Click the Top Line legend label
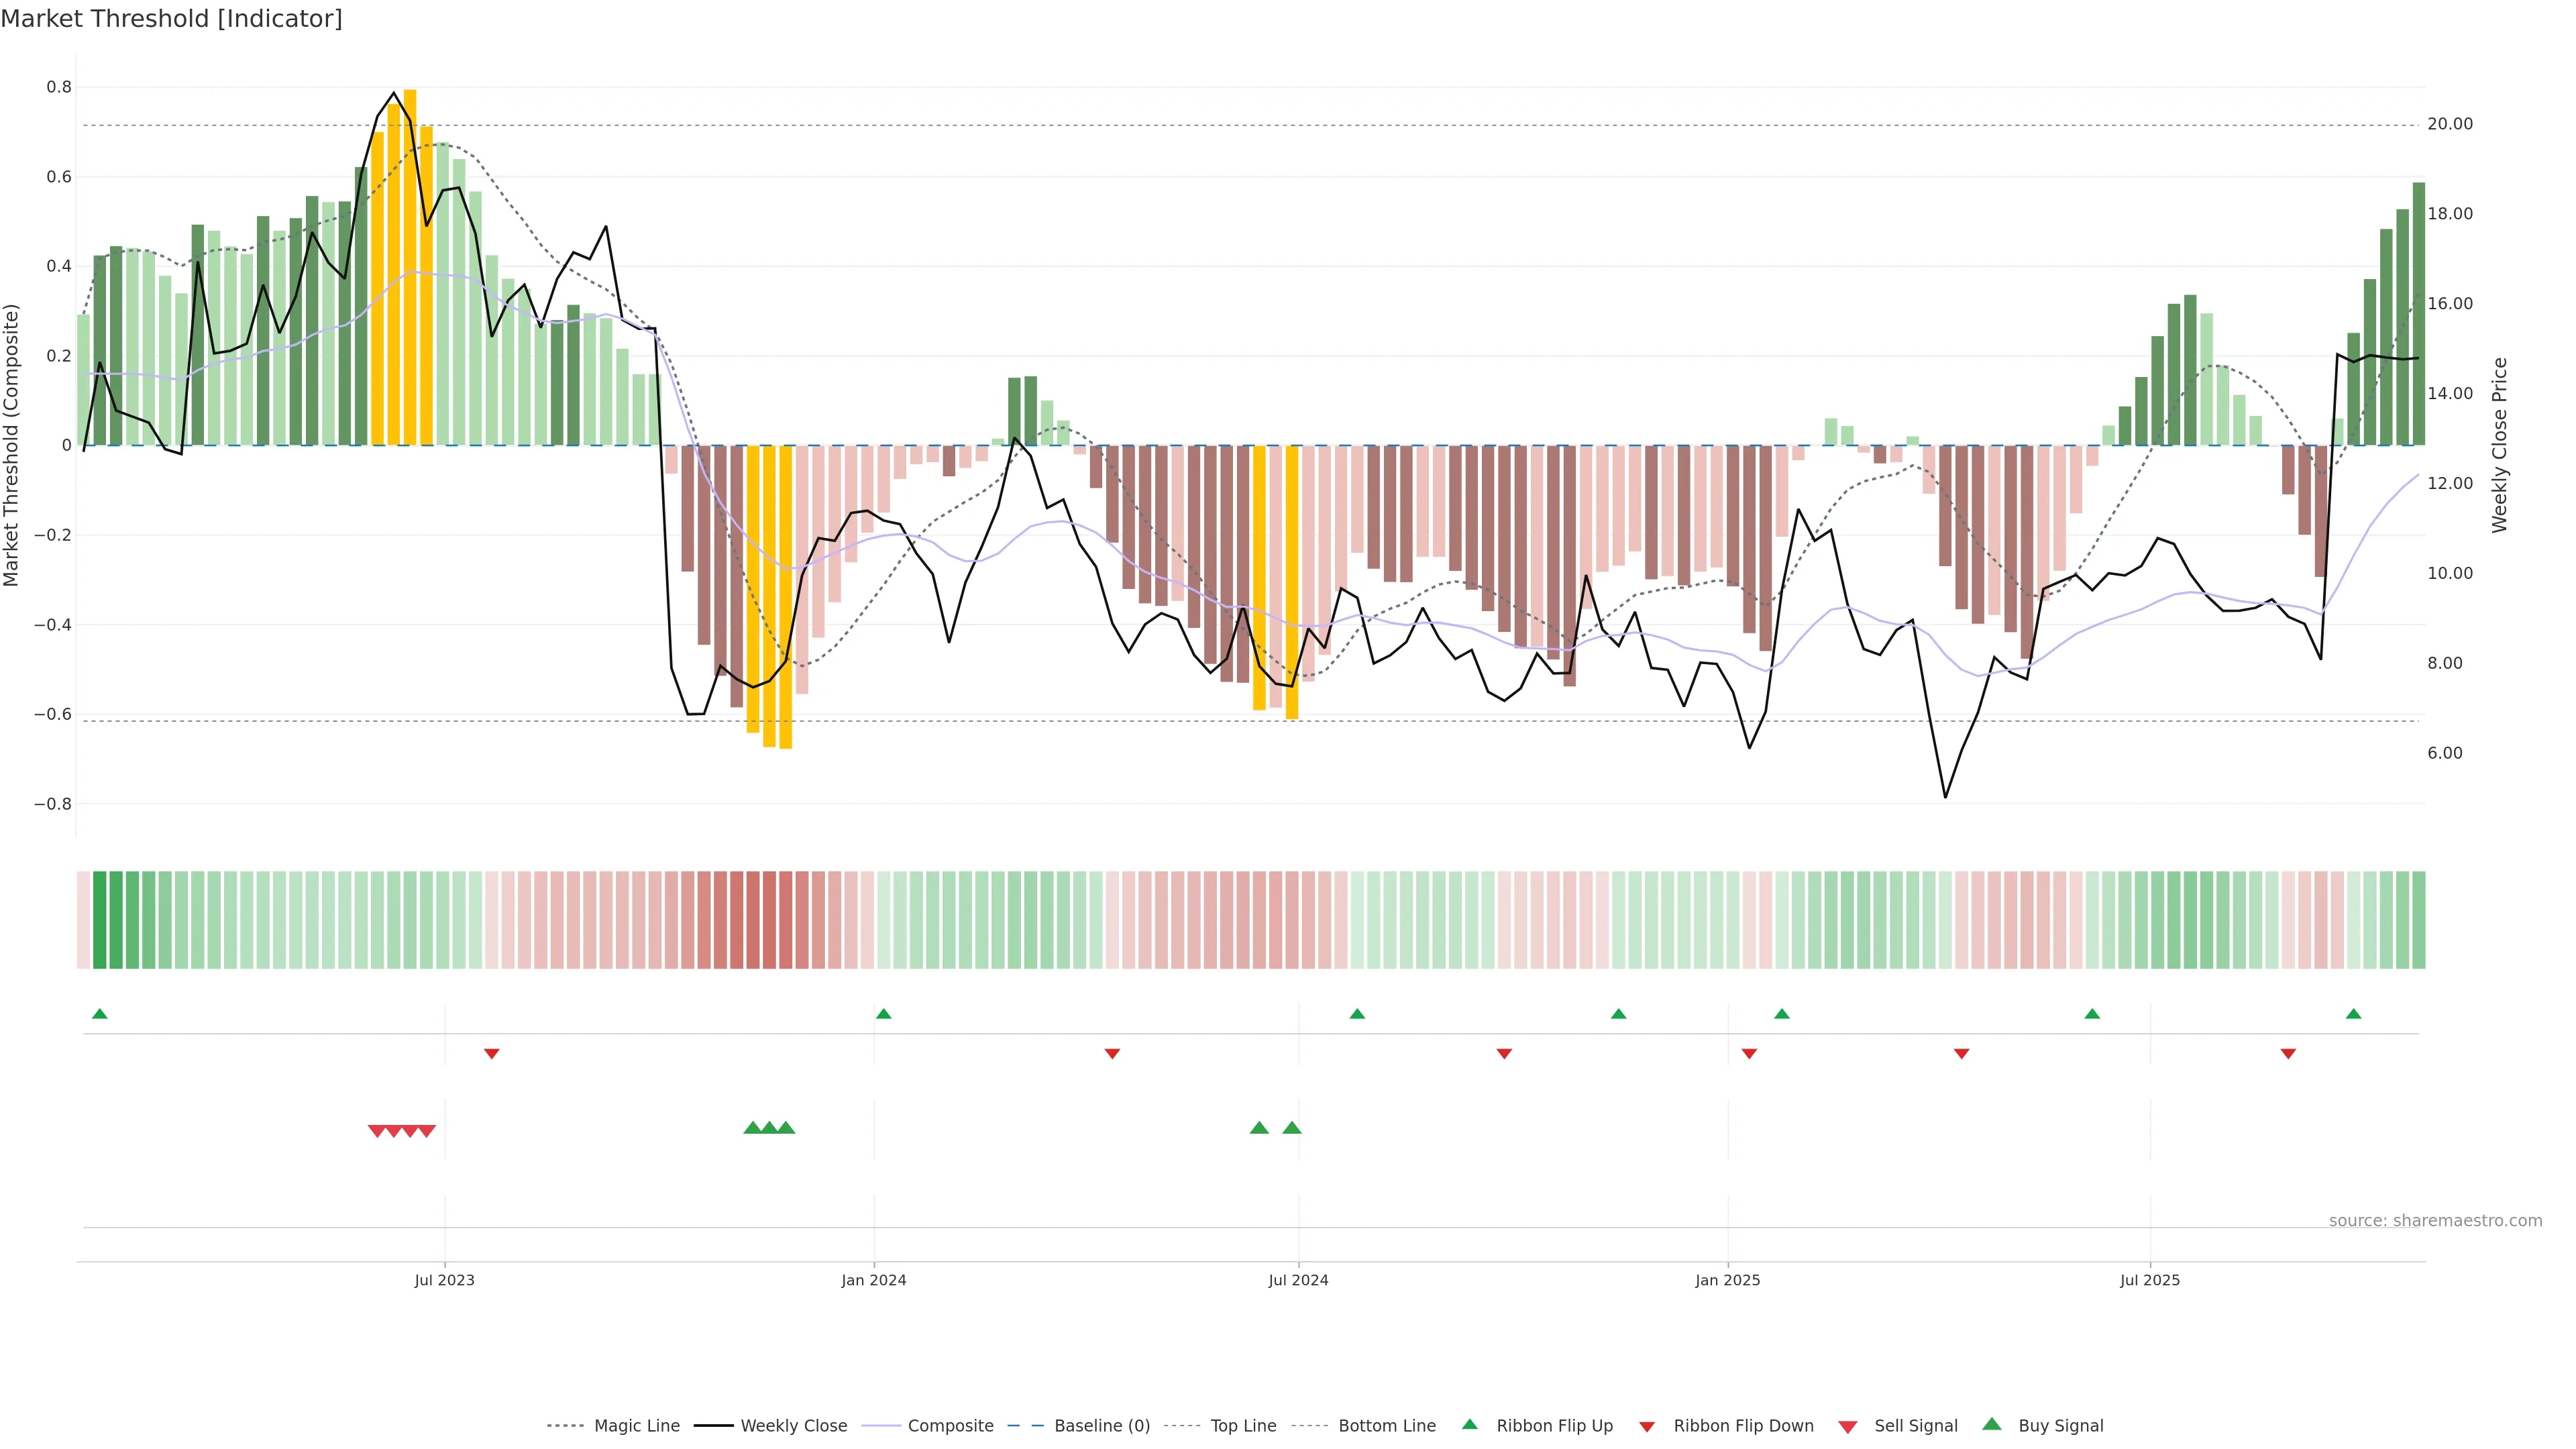Screen dimensions: 2576x1449 pyautogui.click(x=1243, y=1426)
